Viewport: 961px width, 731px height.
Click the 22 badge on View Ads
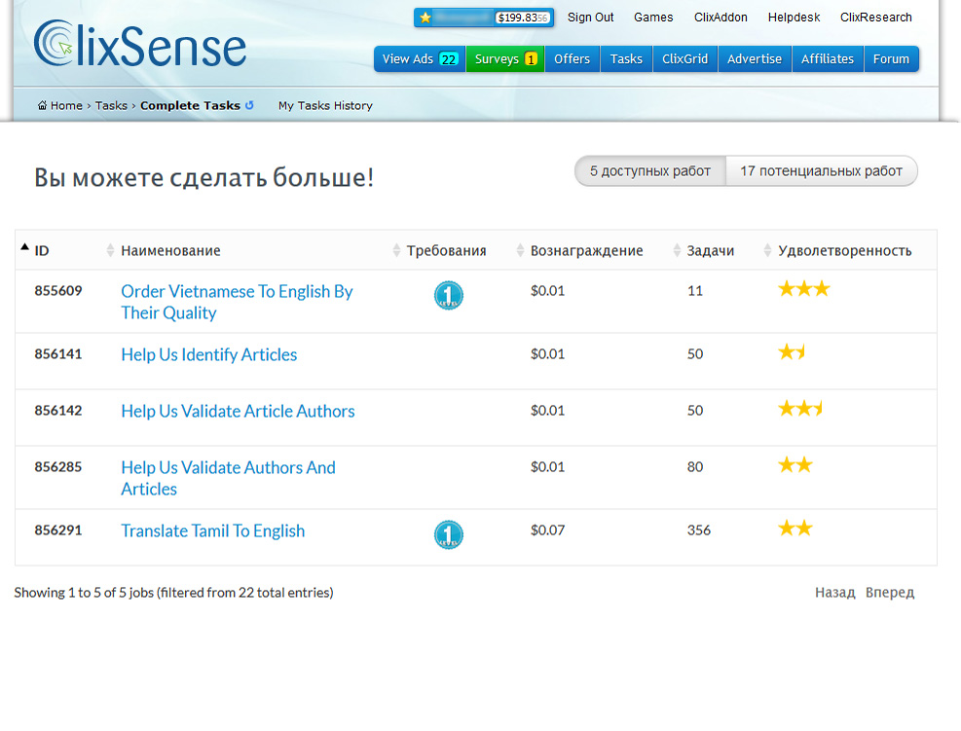pyautogui.click(x=449, y=59)
